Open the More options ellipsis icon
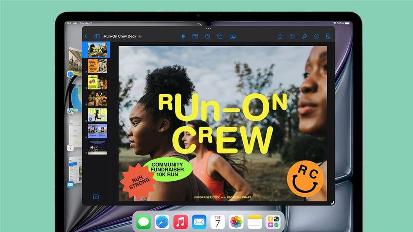The image size is (413, 232). 317,36
